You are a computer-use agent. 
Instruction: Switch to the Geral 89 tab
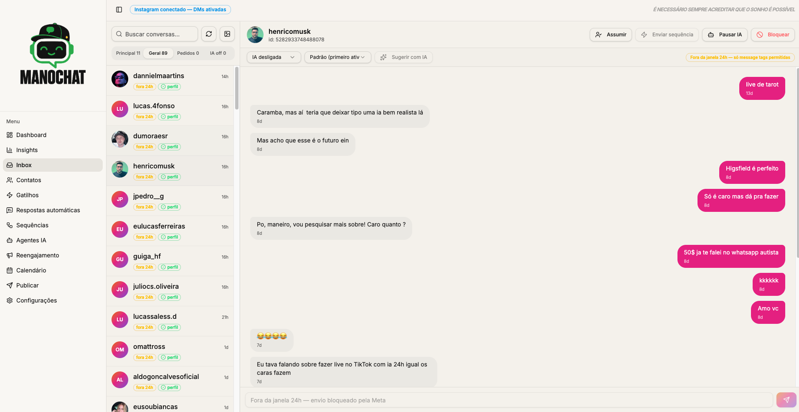point(158,53)
